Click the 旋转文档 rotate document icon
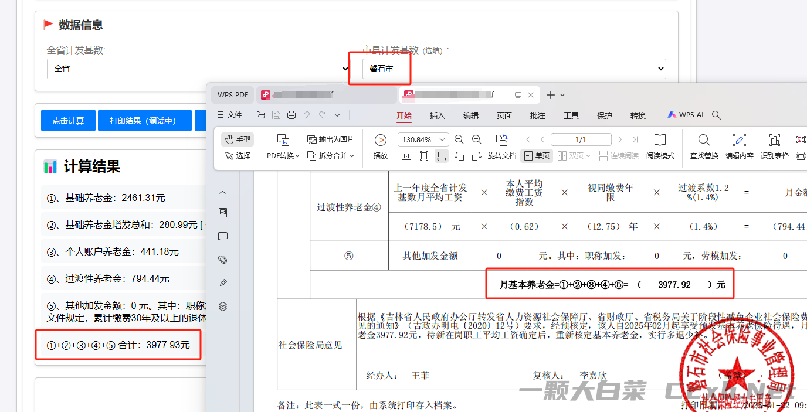The image size is (807, 412). (501, 140)
